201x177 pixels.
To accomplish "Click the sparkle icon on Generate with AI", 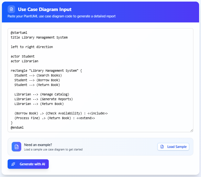I will (x=13, y=164).
